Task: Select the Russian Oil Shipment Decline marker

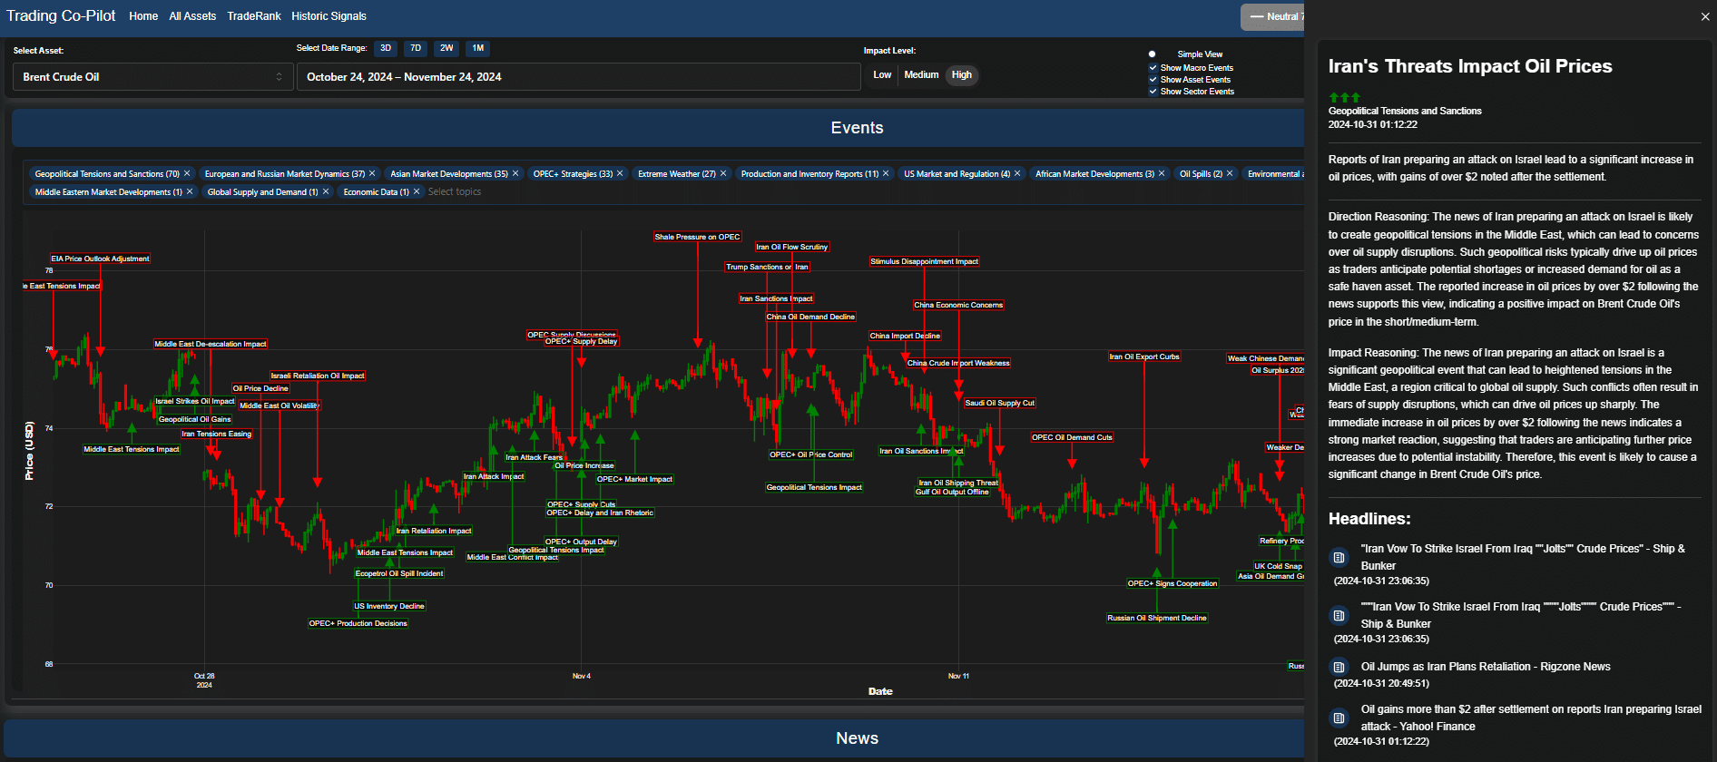Action: [1157, 618]
